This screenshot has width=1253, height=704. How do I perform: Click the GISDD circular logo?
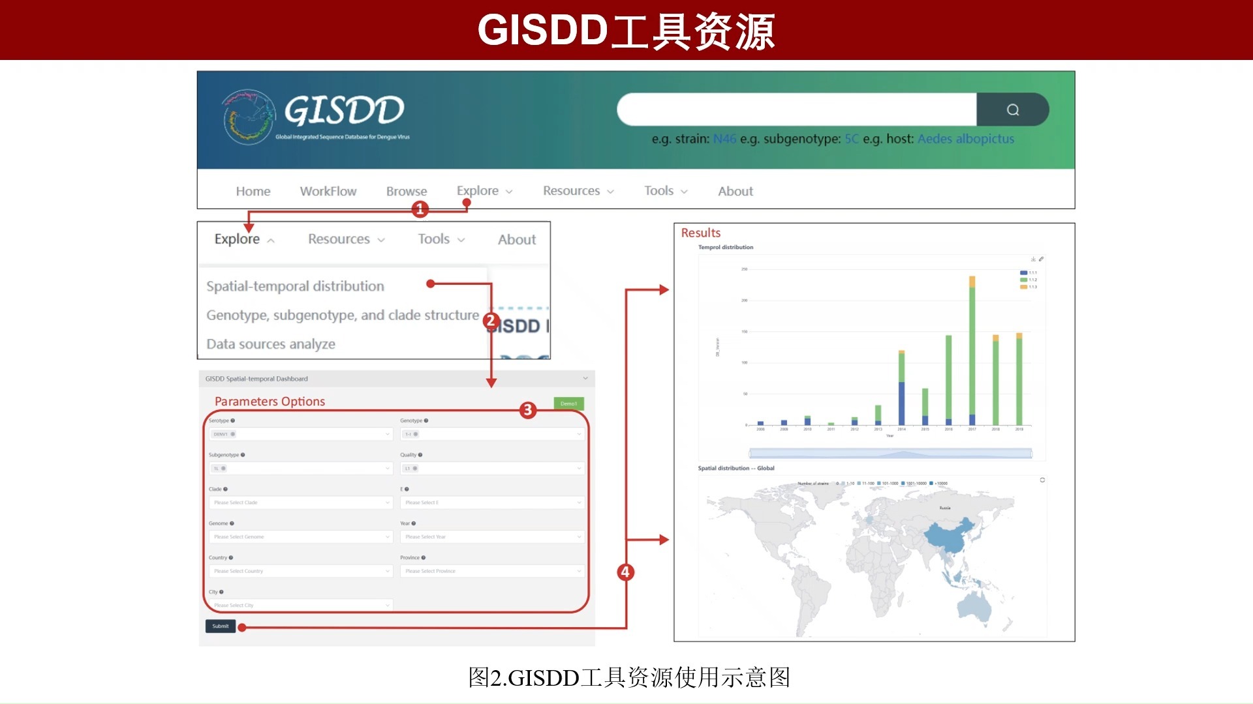[x=248, y=117]
